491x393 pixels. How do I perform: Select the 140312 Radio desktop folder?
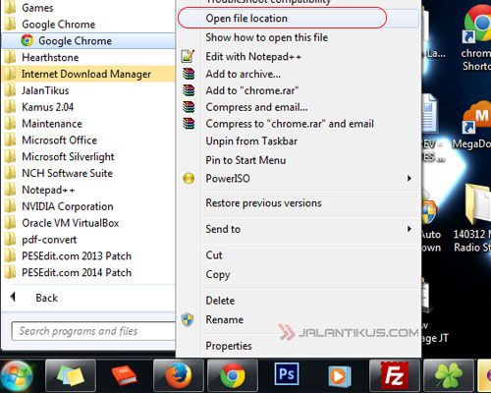pos(472,219)
